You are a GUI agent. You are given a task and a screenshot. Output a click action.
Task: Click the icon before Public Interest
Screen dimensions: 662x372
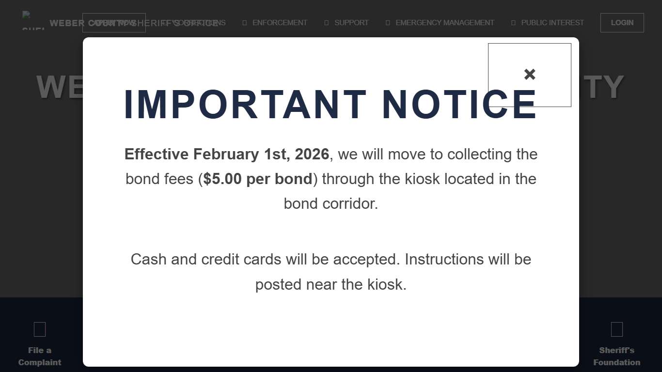coord(513,23)
